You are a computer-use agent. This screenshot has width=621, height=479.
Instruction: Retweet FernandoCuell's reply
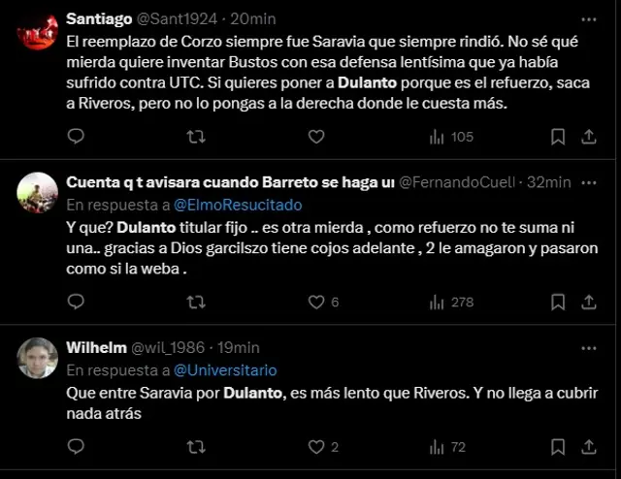[195, 302]
